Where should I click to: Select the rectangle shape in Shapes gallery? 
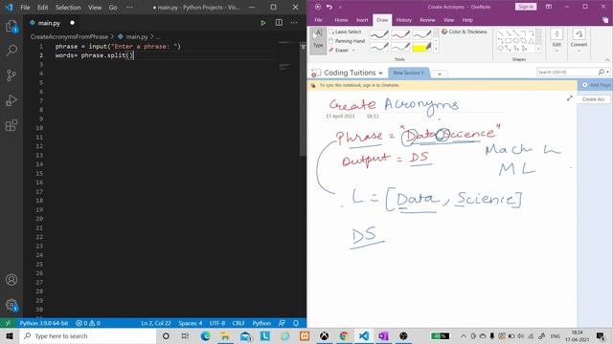pos(509,40)
